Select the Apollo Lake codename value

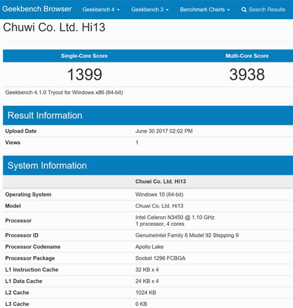click(149, 247)
